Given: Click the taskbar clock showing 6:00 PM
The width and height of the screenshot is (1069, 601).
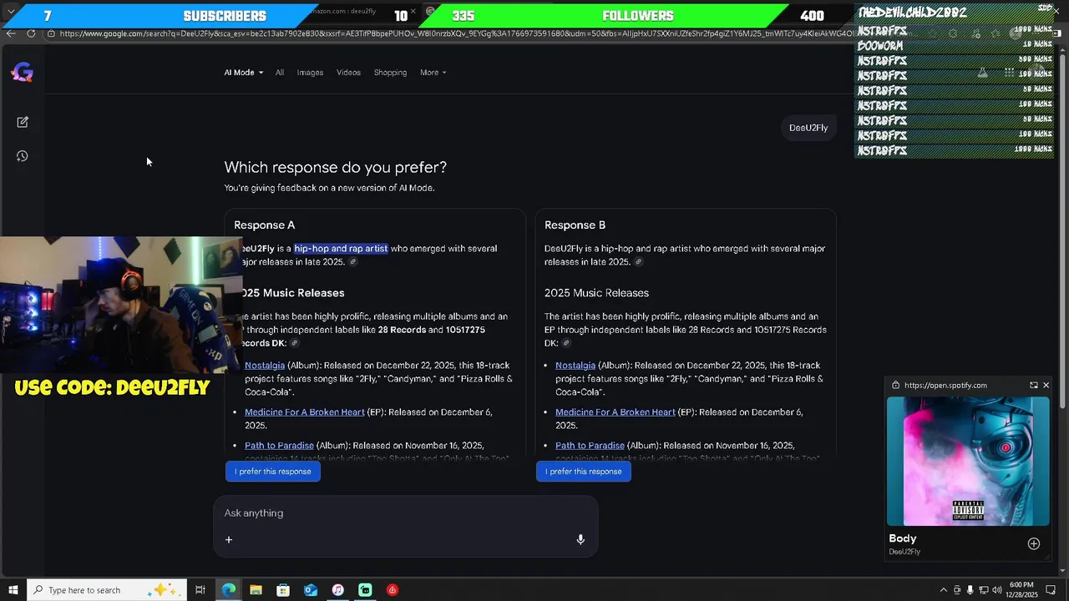Looking at the screenshot, I should pos(1021,590).
